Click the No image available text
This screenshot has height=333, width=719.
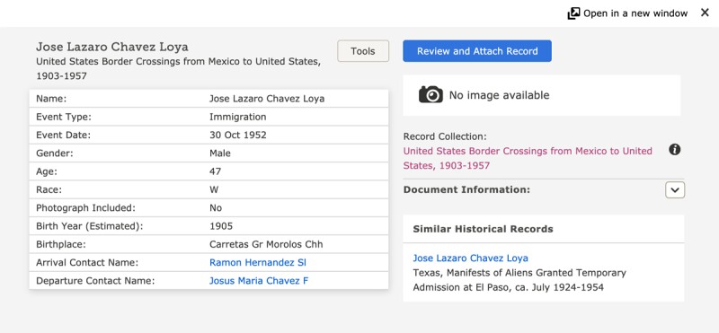(x=499, y=95)
